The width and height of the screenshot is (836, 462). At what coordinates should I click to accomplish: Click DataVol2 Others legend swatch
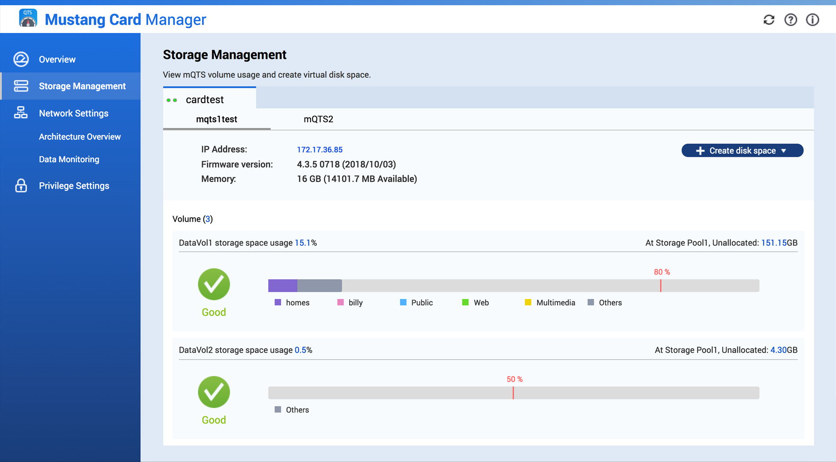(x=278, y=409)
